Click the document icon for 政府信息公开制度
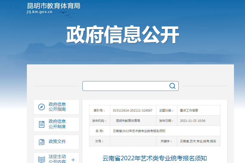The image size is (245, 163). (x=42, y=124)
